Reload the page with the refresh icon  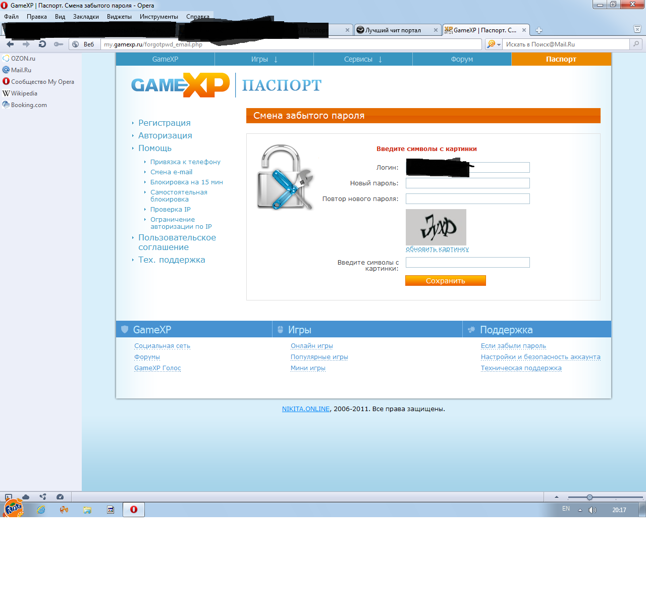(42, 44)
